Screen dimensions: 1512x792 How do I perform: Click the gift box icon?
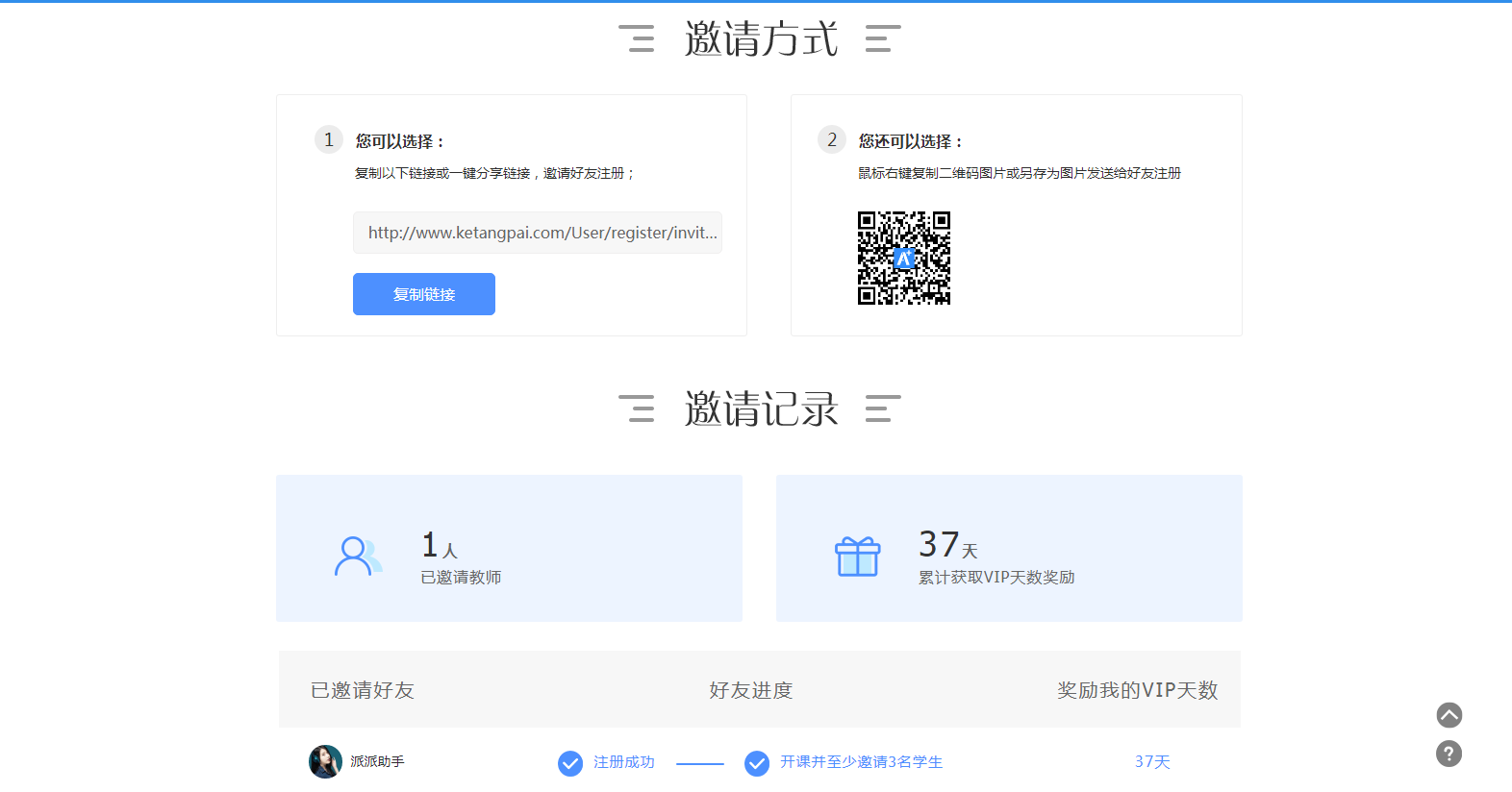[x=857, y=557]
